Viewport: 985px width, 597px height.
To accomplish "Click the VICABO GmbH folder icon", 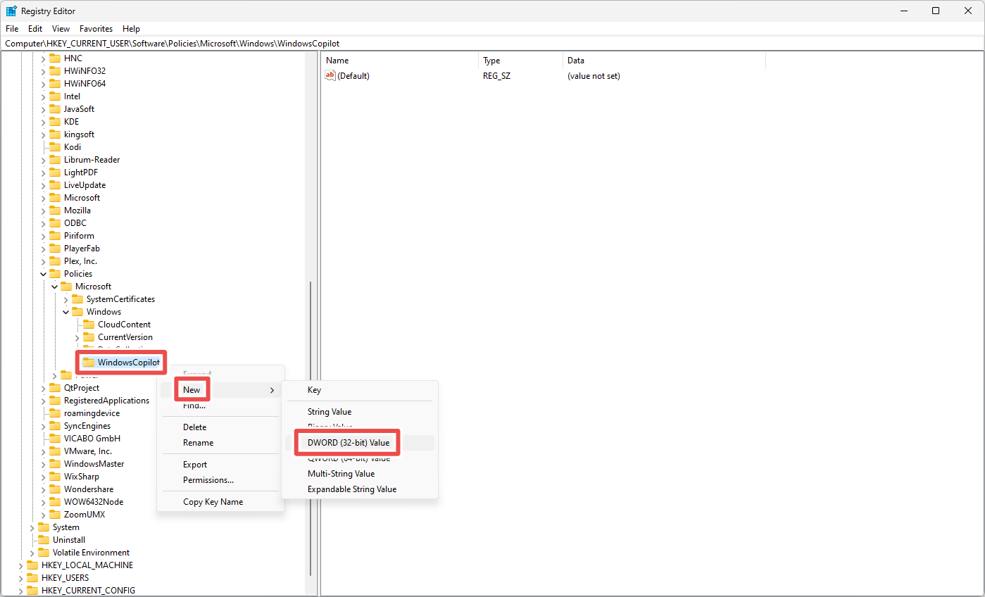I will tap(55, 439).
